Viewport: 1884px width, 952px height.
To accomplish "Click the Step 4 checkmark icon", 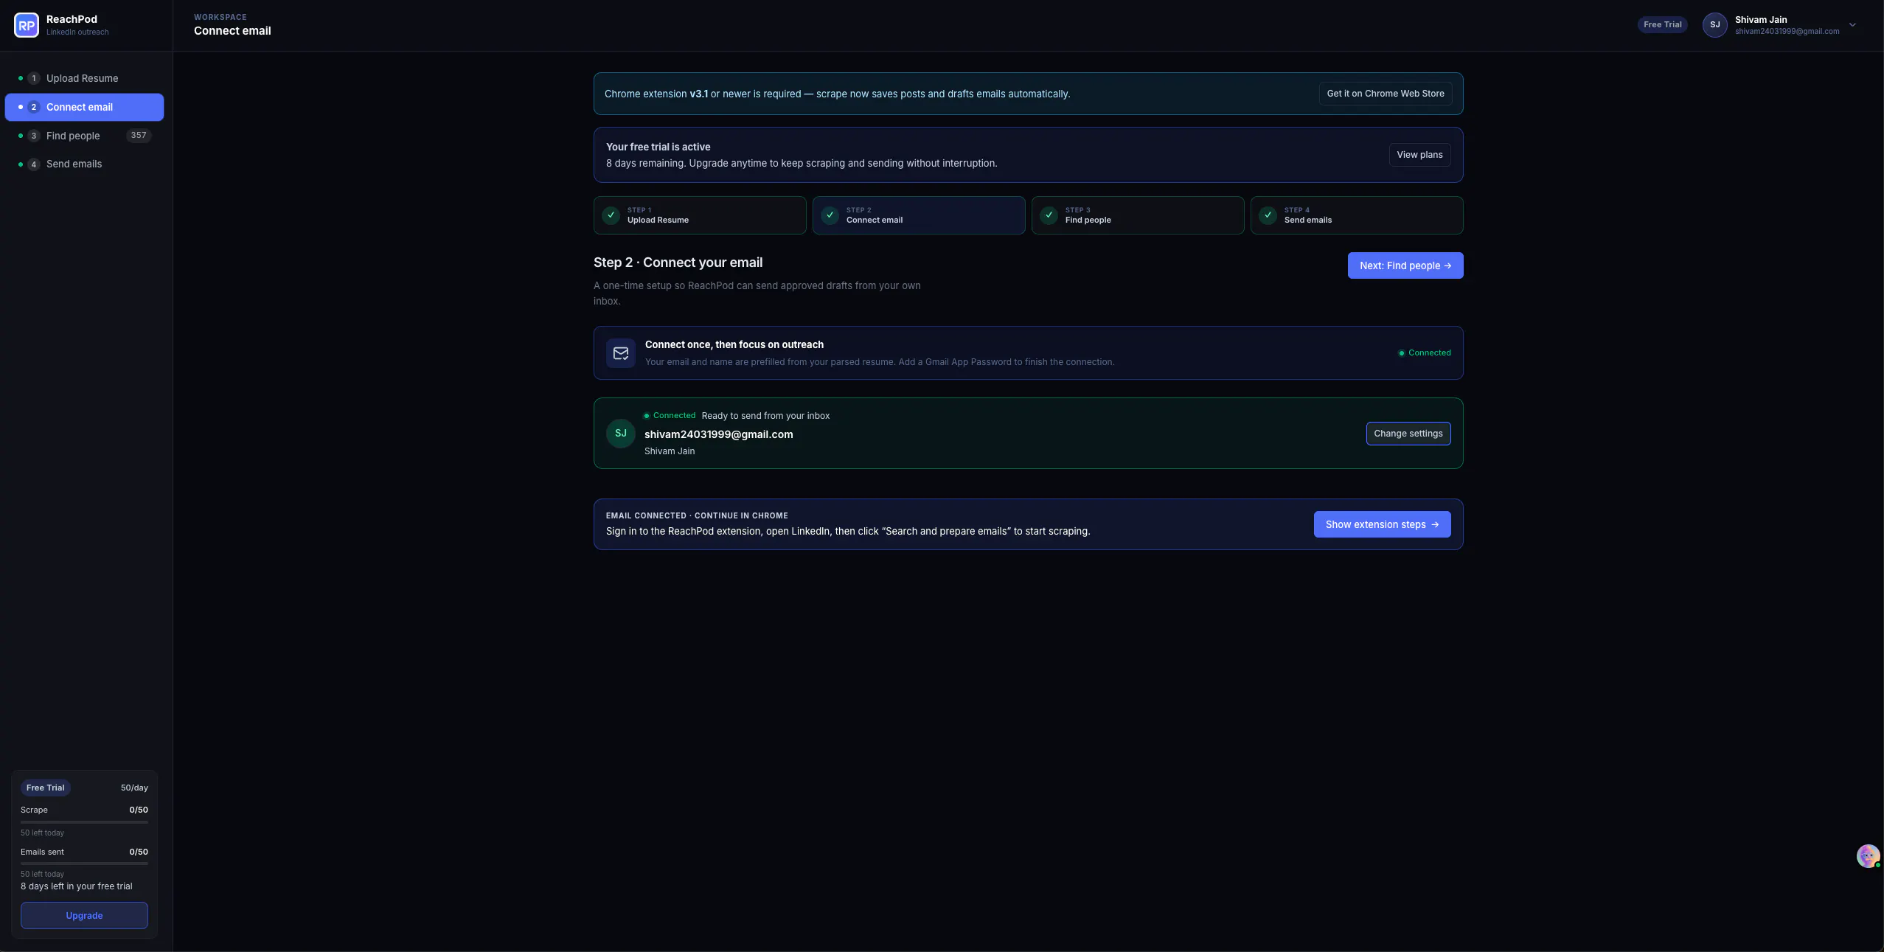I will click(x=1268, y=215).
